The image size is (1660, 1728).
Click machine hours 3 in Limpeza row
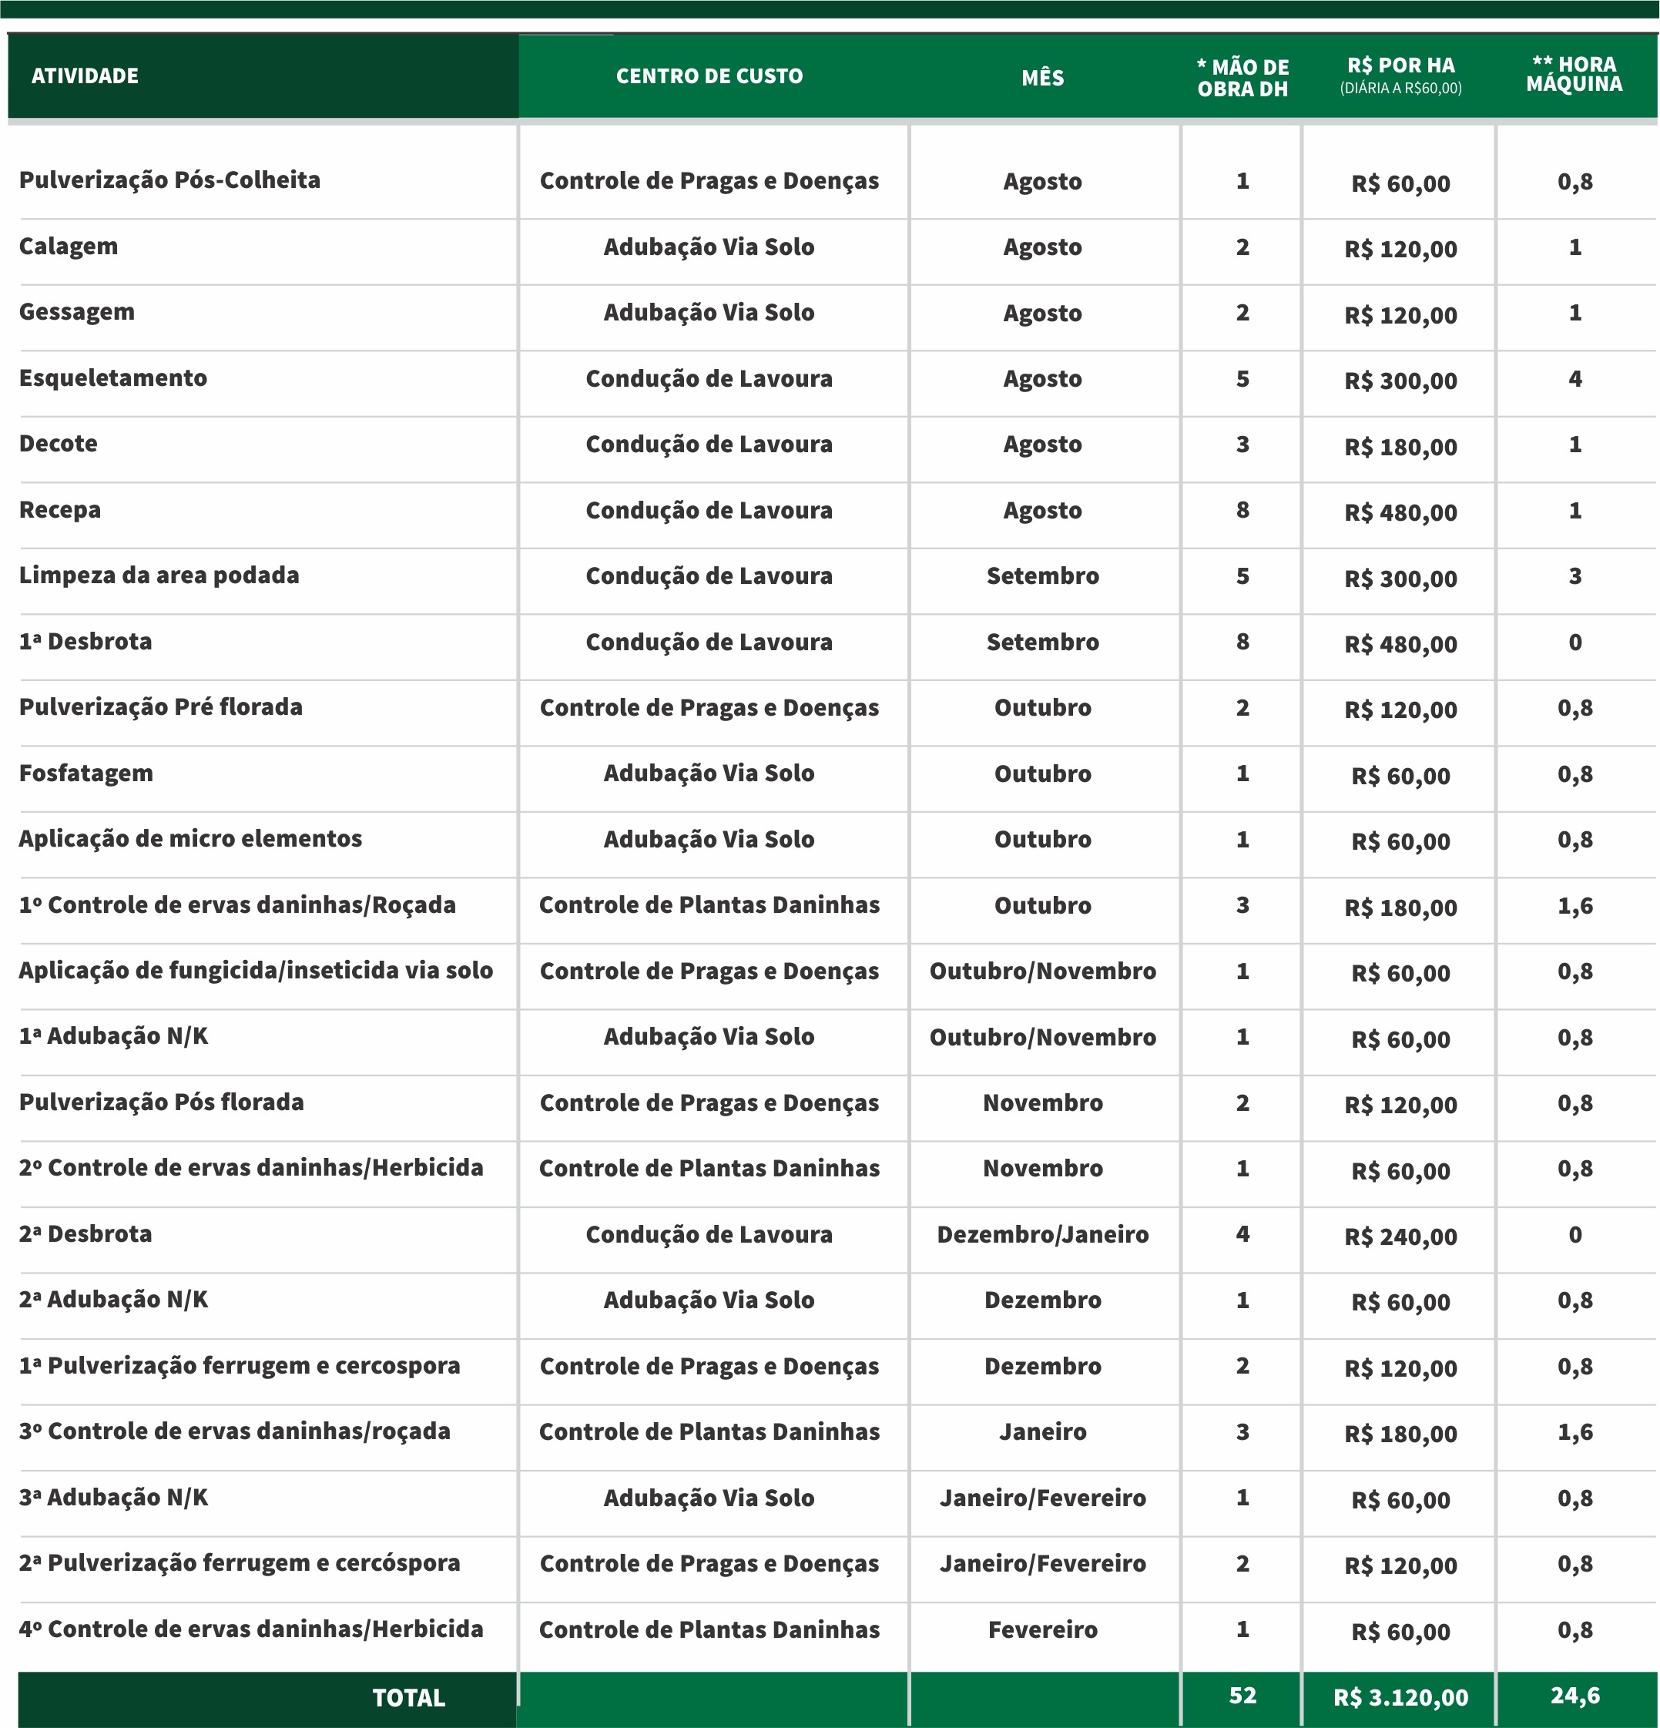(x=1574, y=576)
